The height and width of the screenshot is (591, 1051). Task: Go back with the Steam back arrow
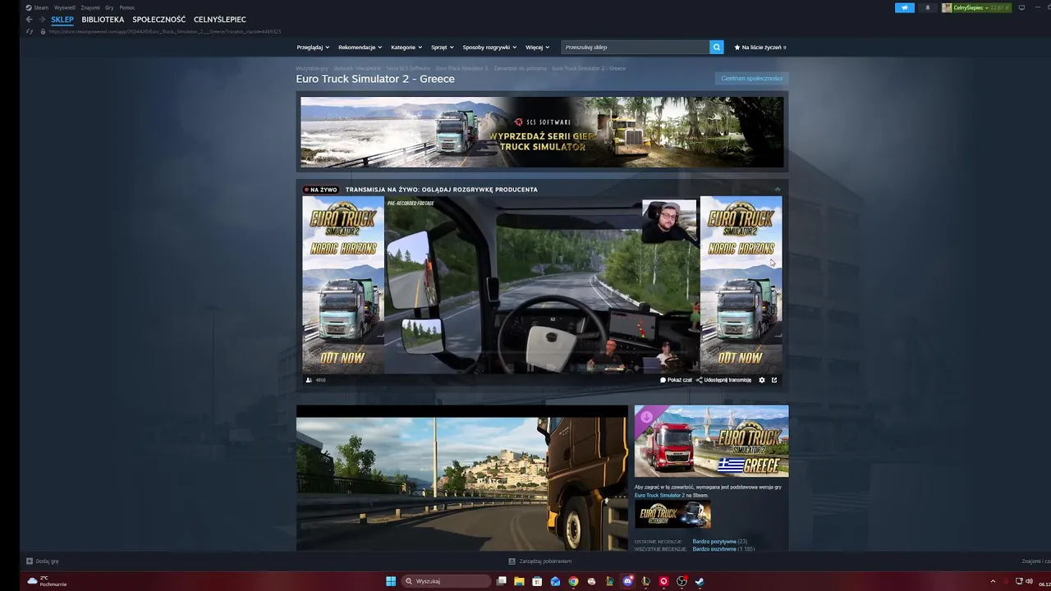[29, 20]
